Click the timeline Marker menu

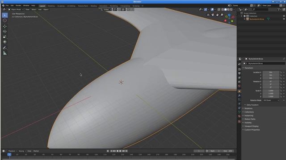(36, 151)
